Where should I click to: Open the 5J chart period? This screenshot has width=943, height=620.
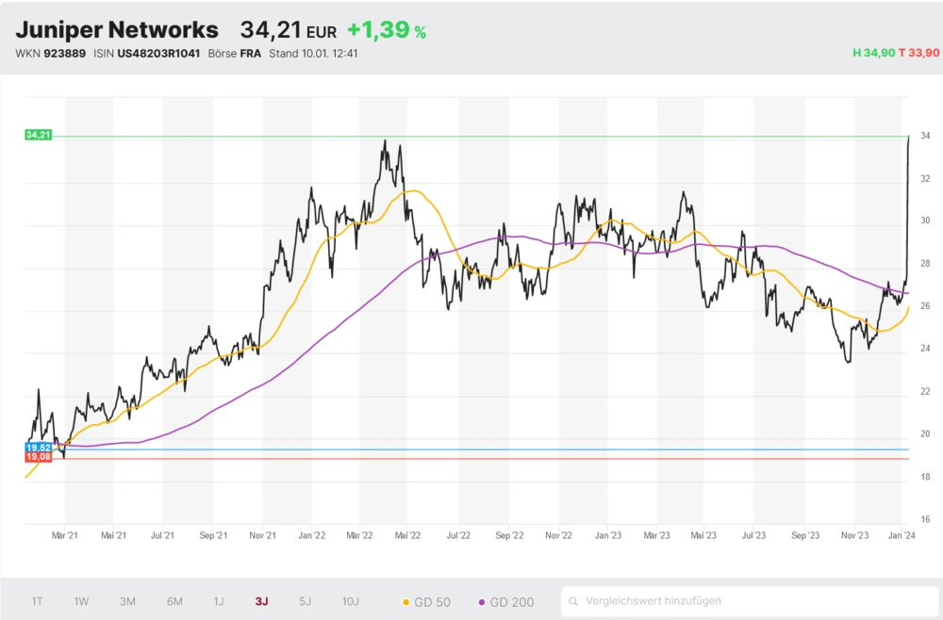click(305, 600)
